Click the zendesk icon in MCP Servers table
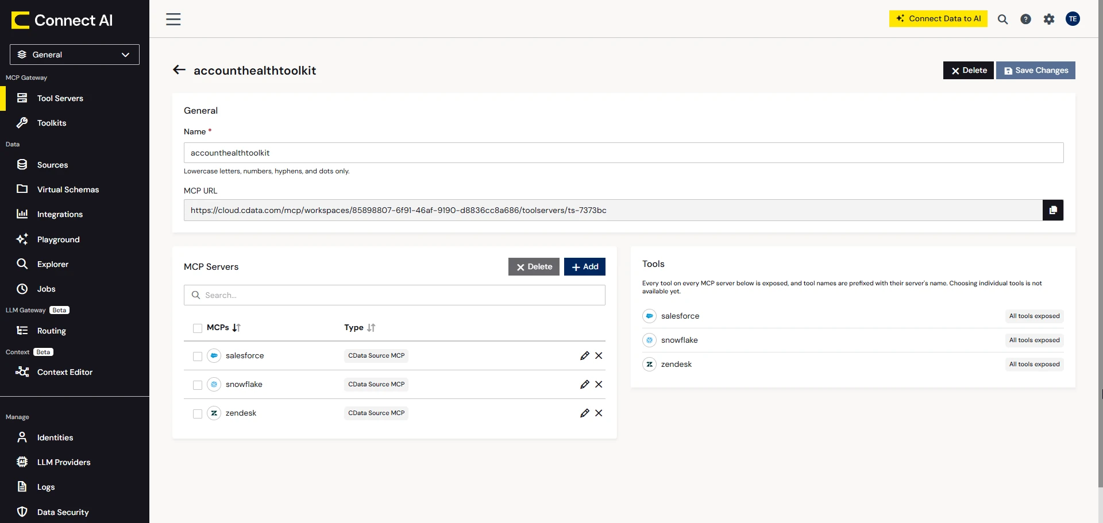This screenshot has height=523, width=1103. [214, 413]
